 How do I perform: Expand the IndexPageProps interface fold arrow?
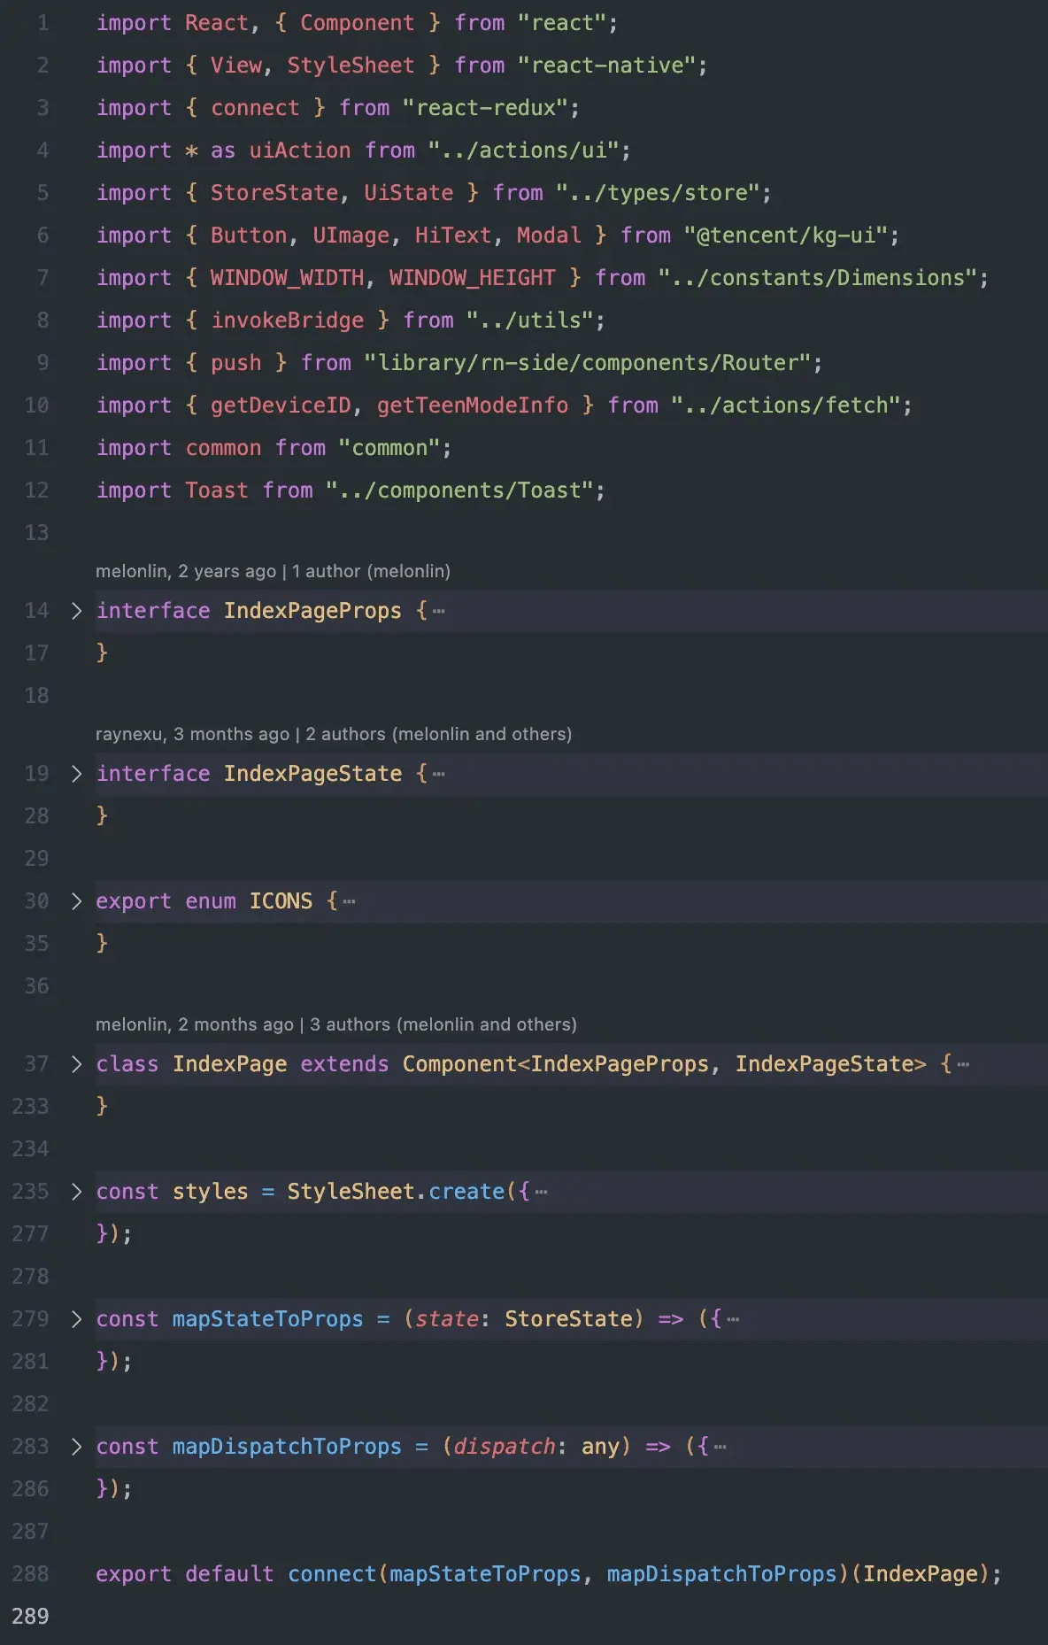76,611
